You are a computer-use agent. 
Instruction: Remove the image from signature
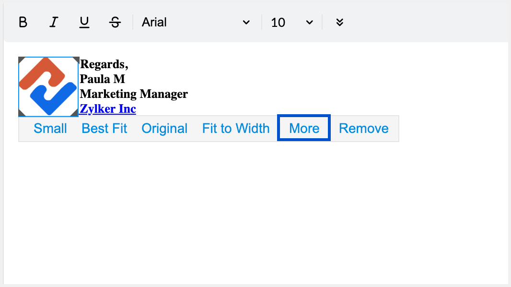(x=363, y=129)
